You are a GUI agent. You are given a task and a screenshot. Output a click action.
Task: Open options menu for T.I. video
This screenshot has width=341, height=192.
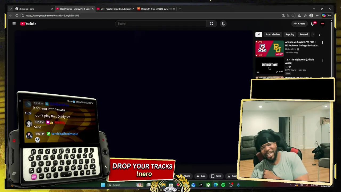pos(322,60)
